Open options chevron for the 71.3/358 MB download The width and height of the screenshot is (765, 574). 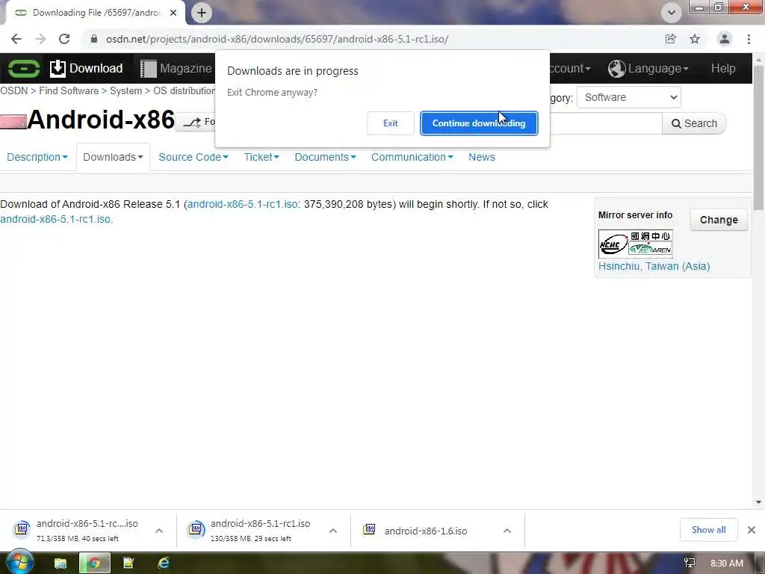click(x=159, y=531)
